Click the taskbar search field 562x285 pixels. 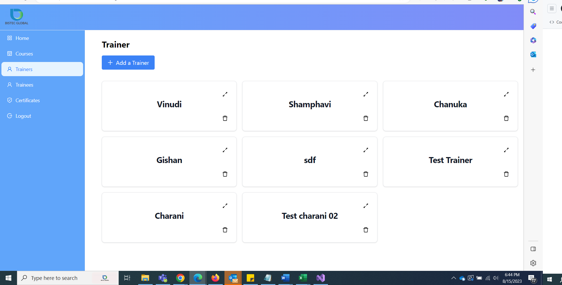point(57,278)
